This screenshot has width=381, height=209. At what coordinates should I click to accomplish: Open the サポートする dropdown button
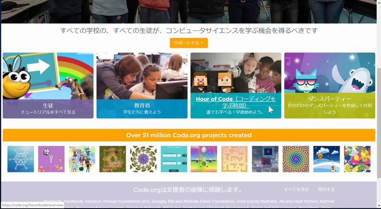click(x=189, y=43)
